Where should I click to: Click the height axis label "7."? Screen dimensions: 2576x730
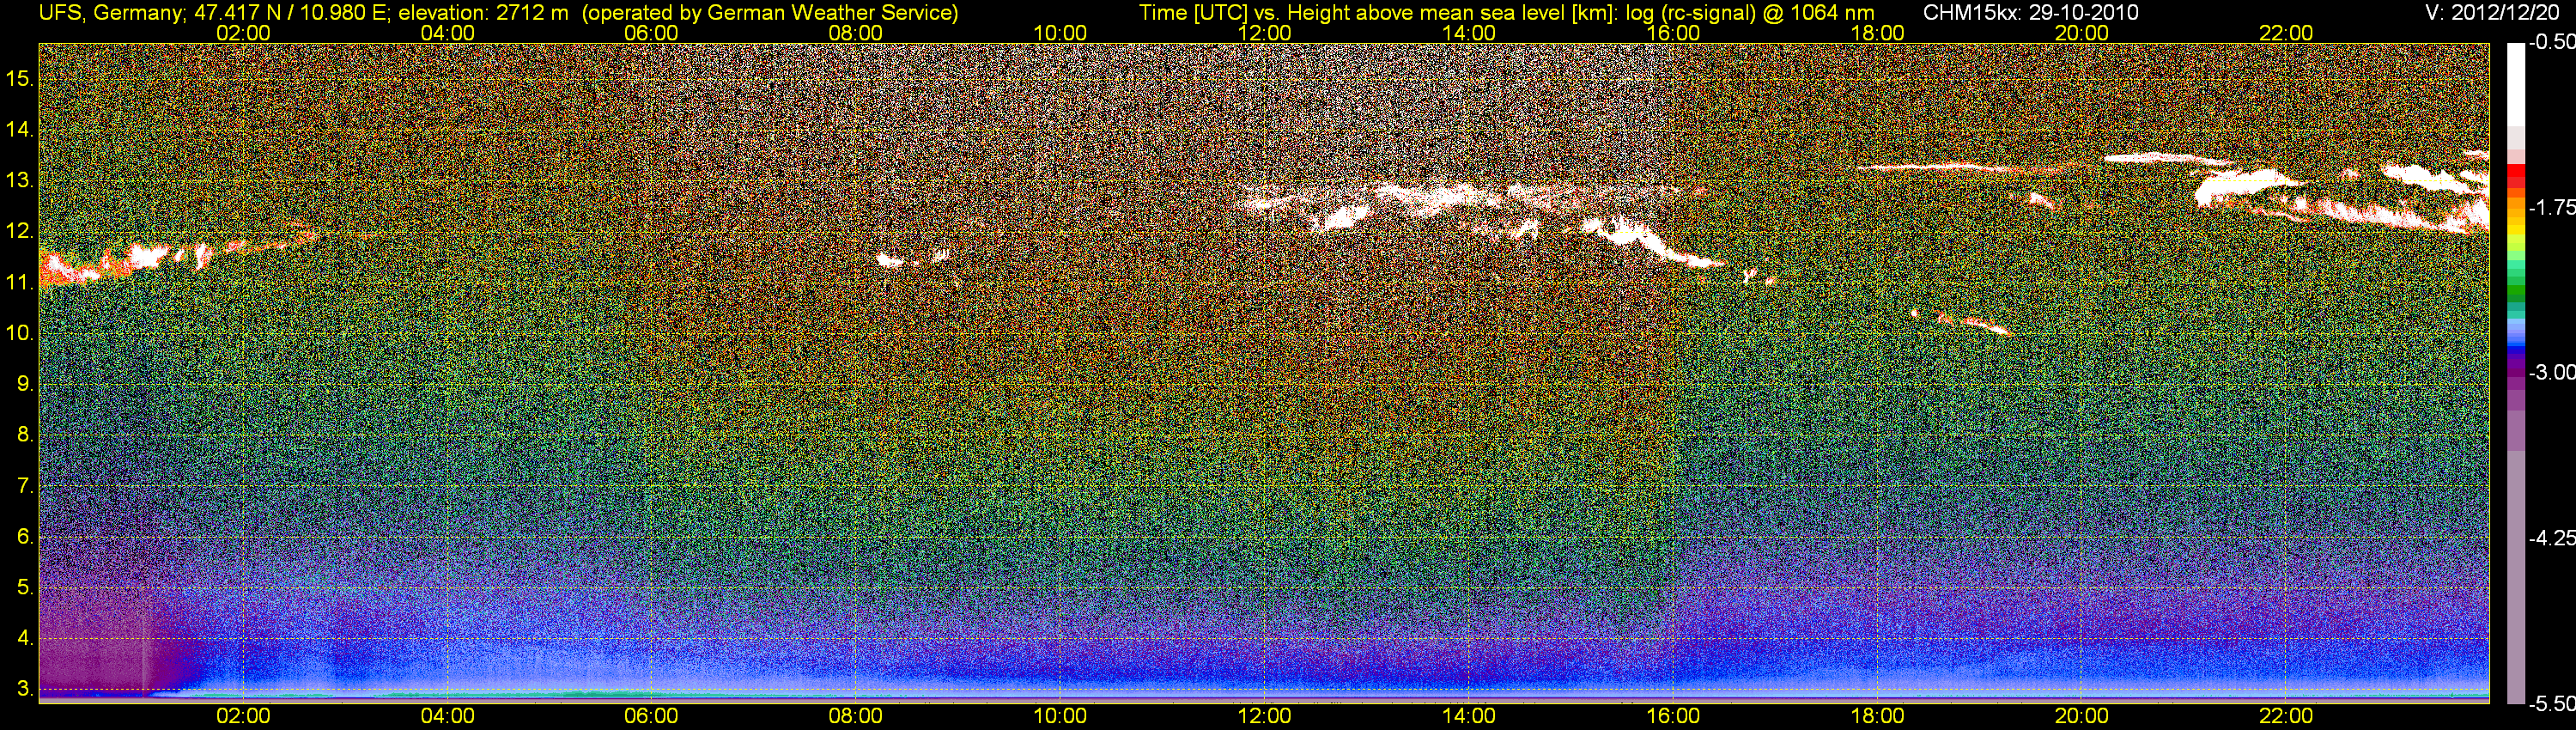click(x=25, y=486)
